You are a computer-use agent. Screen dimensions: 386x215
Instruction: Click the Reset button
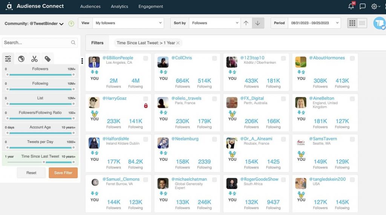pyautogui.click(x=31, y=173)
